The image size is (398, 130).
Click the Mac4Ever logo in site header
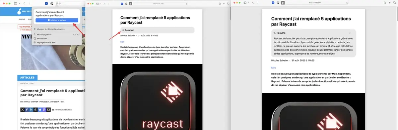coord(25,12)
